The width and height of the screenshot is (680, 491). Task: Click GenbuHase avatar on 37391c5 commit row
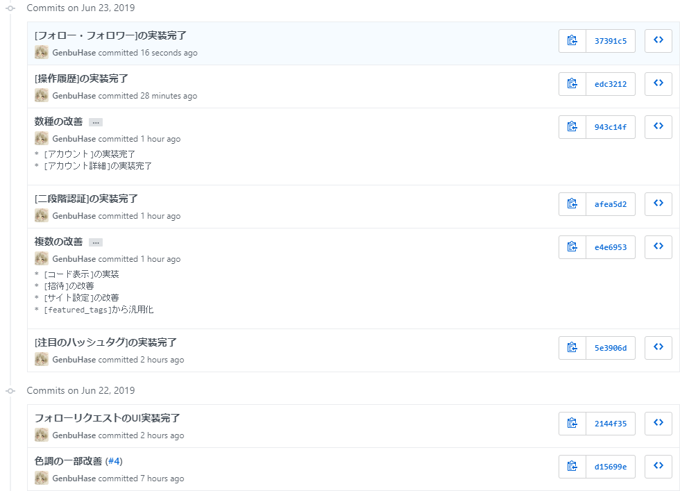(x=42, y=52)
